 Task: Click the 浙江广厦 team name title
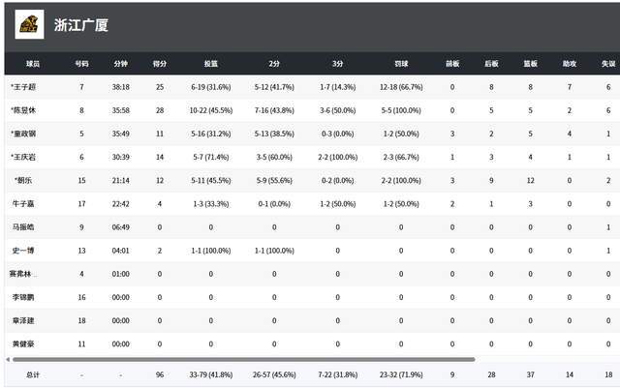(80, 25)
